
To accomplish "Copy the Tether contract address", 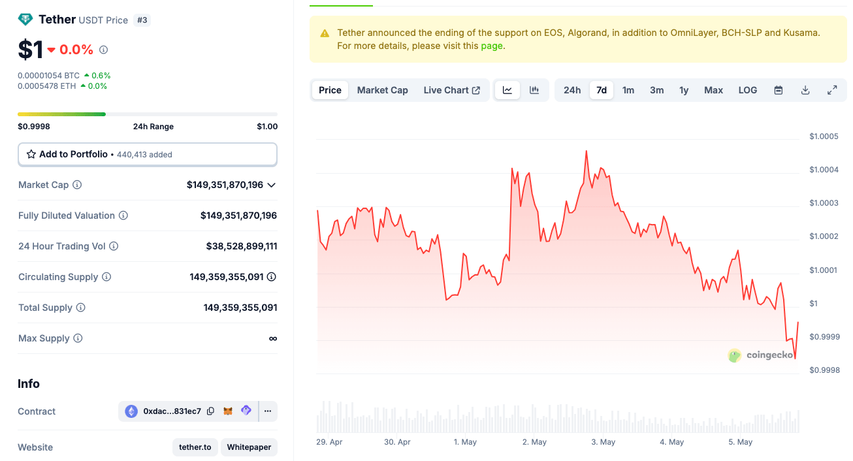I will pyautogui.click(x=210, y=411).
